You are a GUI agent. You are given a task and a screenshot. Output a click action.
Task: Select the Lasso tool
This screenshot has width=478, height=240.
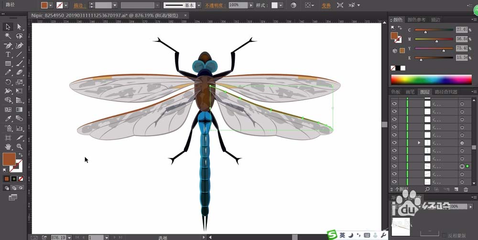[19, 36]
